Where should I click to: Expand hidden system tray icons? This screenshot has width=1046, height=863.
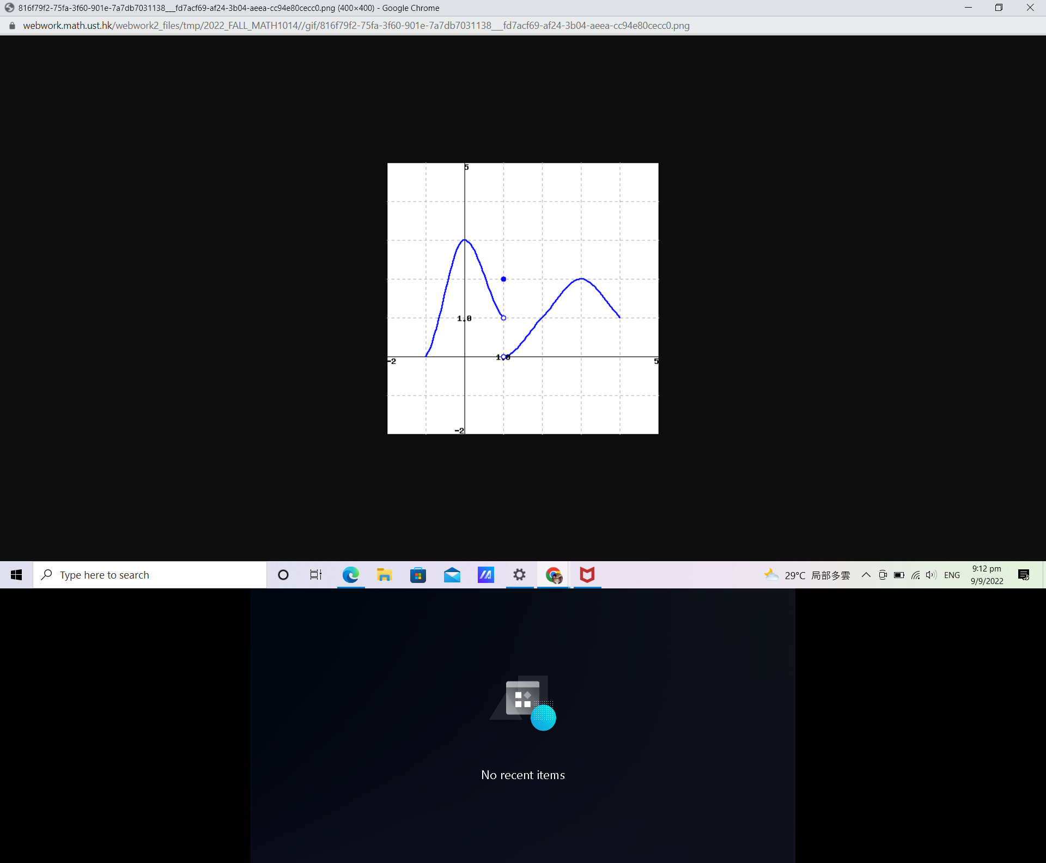click(x=866, y=575)
